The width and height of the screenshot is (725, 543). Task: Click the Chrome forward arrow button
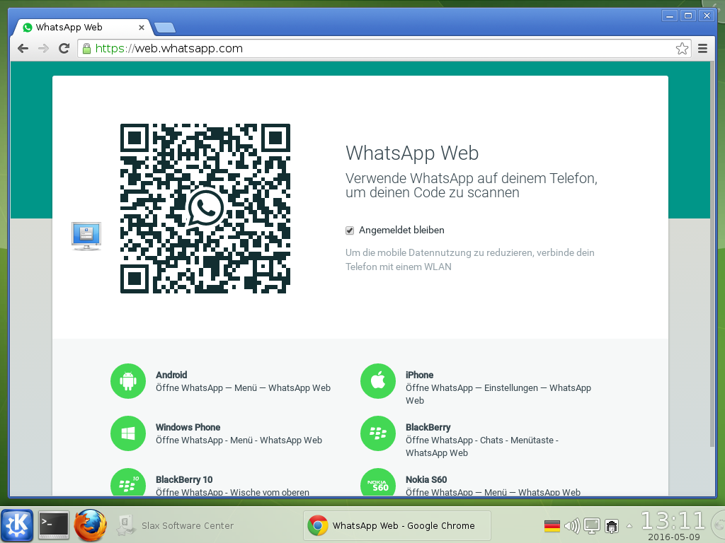click(43, 49)
